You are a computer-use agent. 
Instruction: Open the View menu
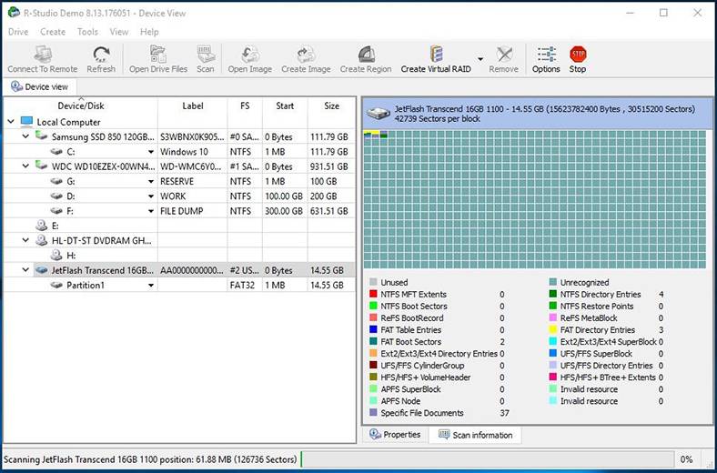coord(119,32)
